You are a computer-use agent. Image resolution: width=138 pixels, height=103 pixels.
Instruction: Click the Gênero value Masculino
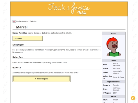[x=117, y=68]
